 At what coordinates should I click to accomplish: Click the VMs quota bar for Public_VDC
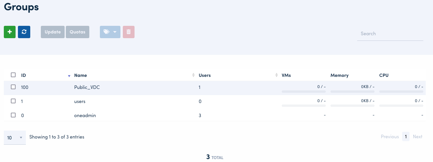coord(303,92)
